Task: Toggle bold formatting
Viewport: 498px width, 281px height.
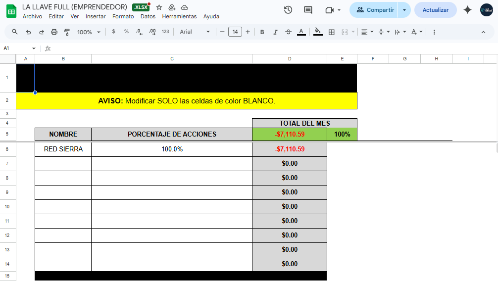Action: 262,32
